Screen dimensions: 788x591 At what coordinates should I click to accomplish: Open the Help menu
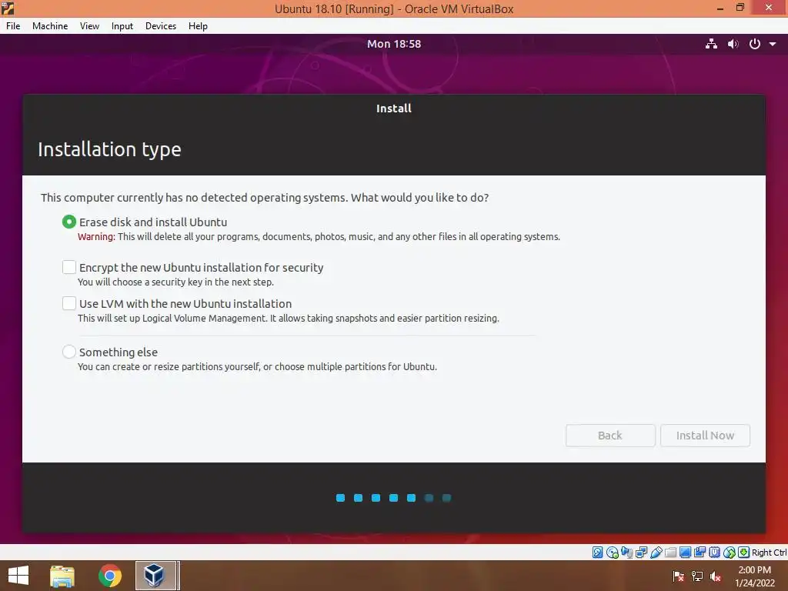coord(198,26)
